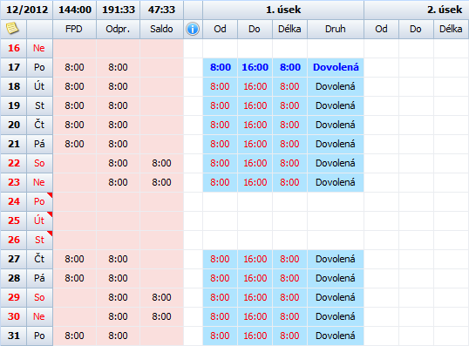Click the yellow notes icon in the header
This screenshot has width=469, height=346.
[12, 29]
